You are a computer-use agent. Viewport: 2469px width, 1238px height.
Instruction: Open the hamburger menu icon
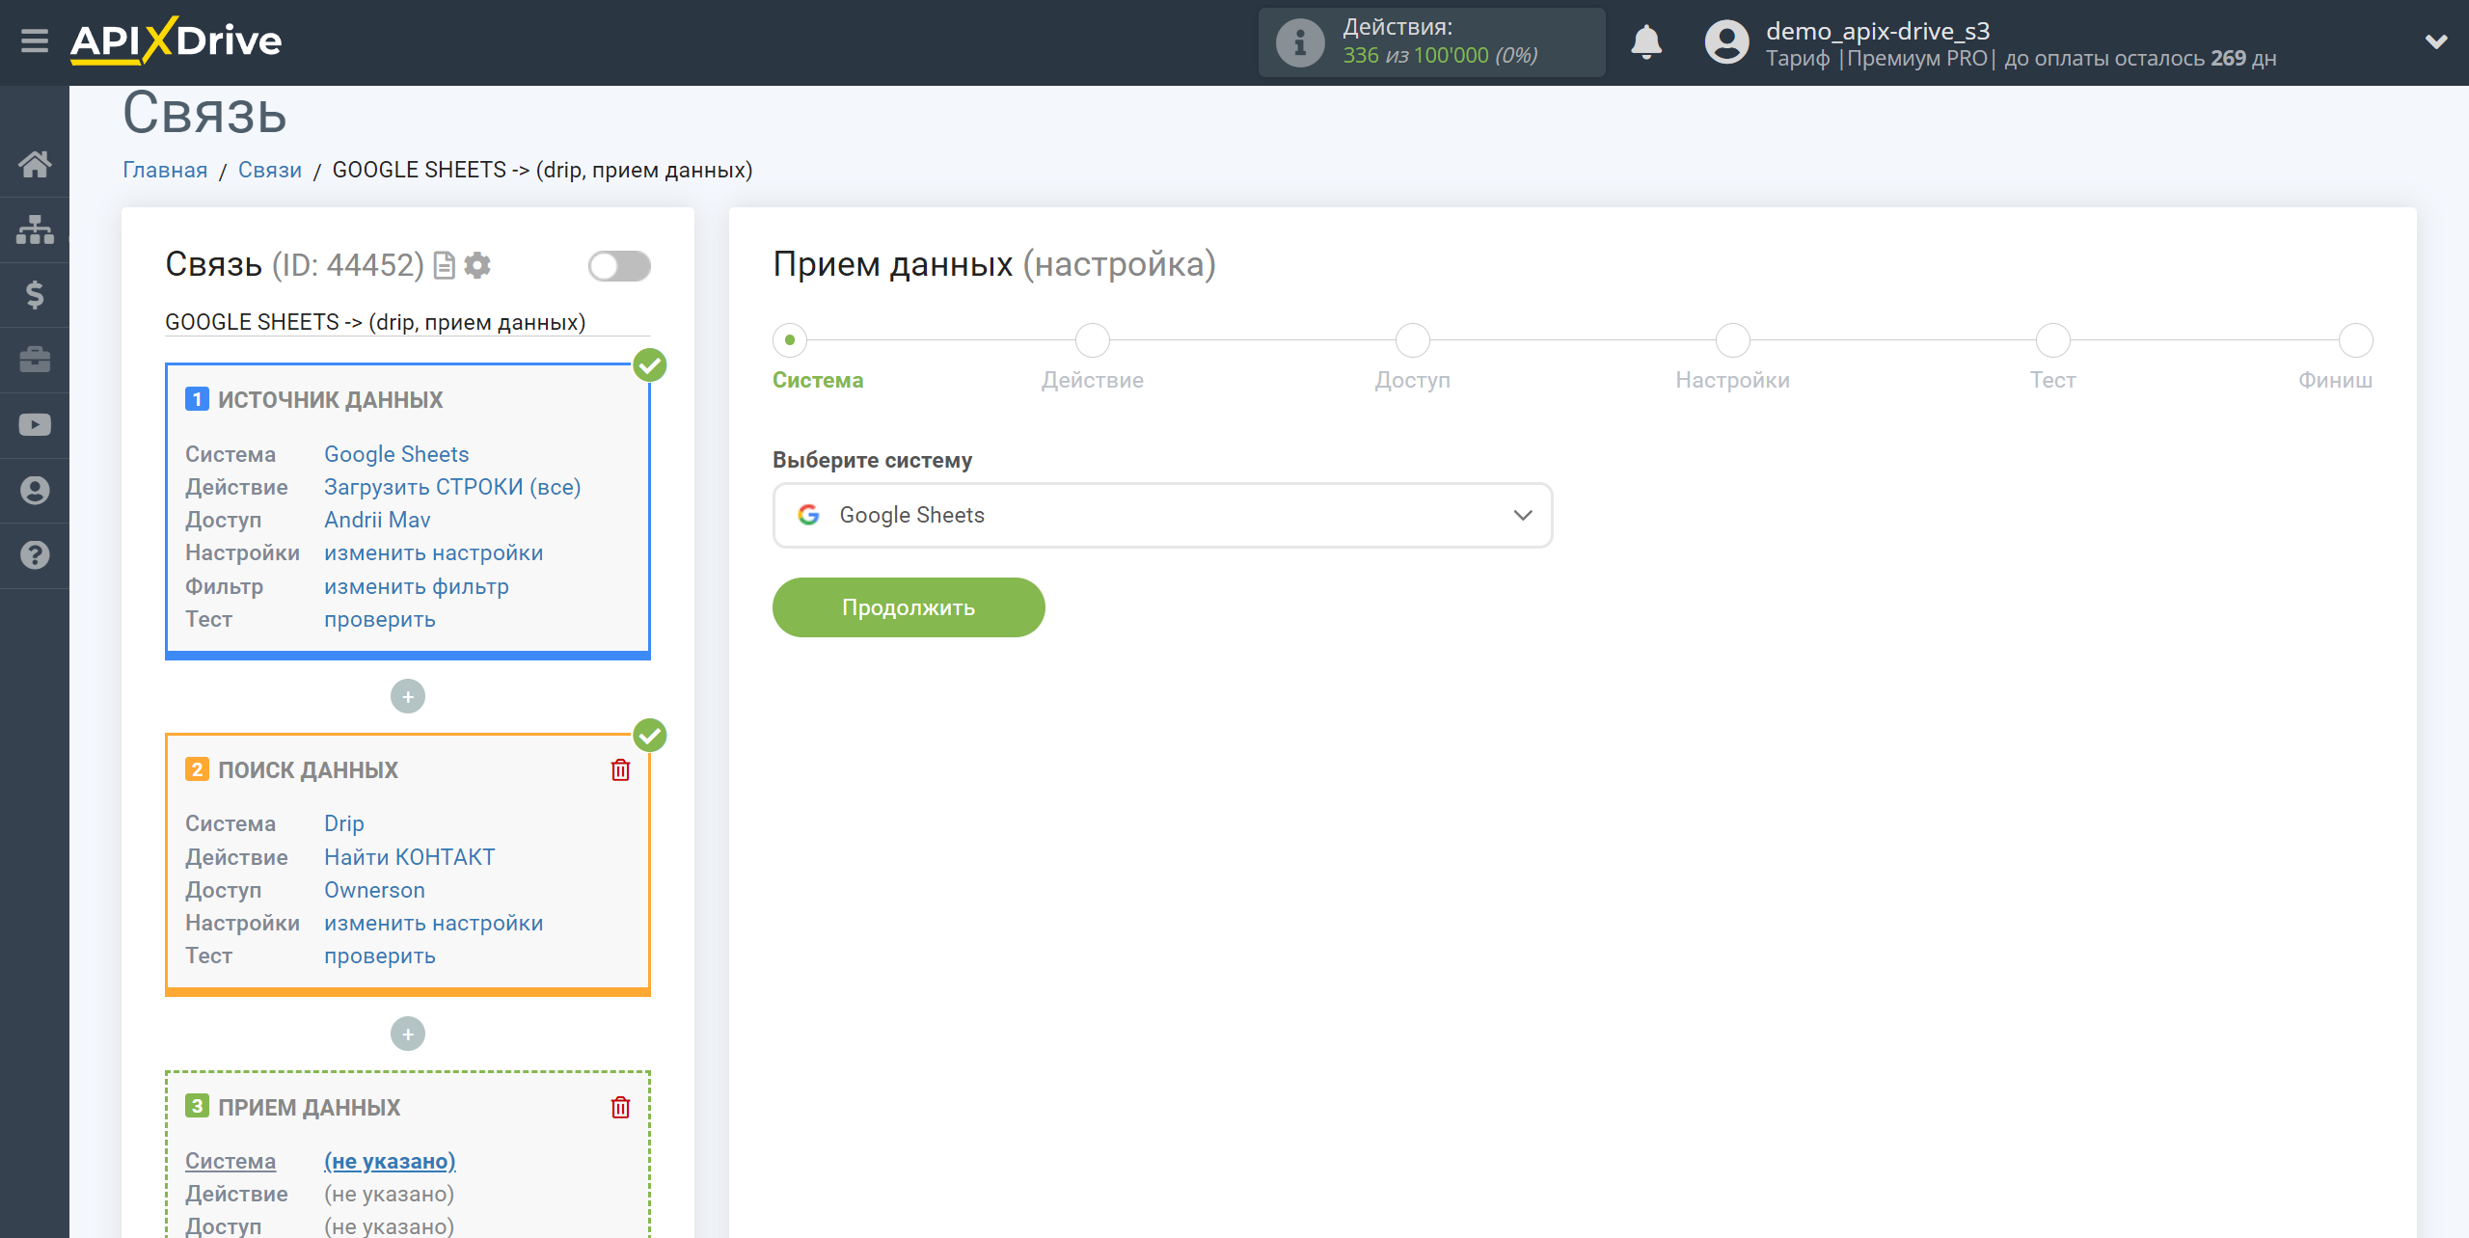(35, 40)
